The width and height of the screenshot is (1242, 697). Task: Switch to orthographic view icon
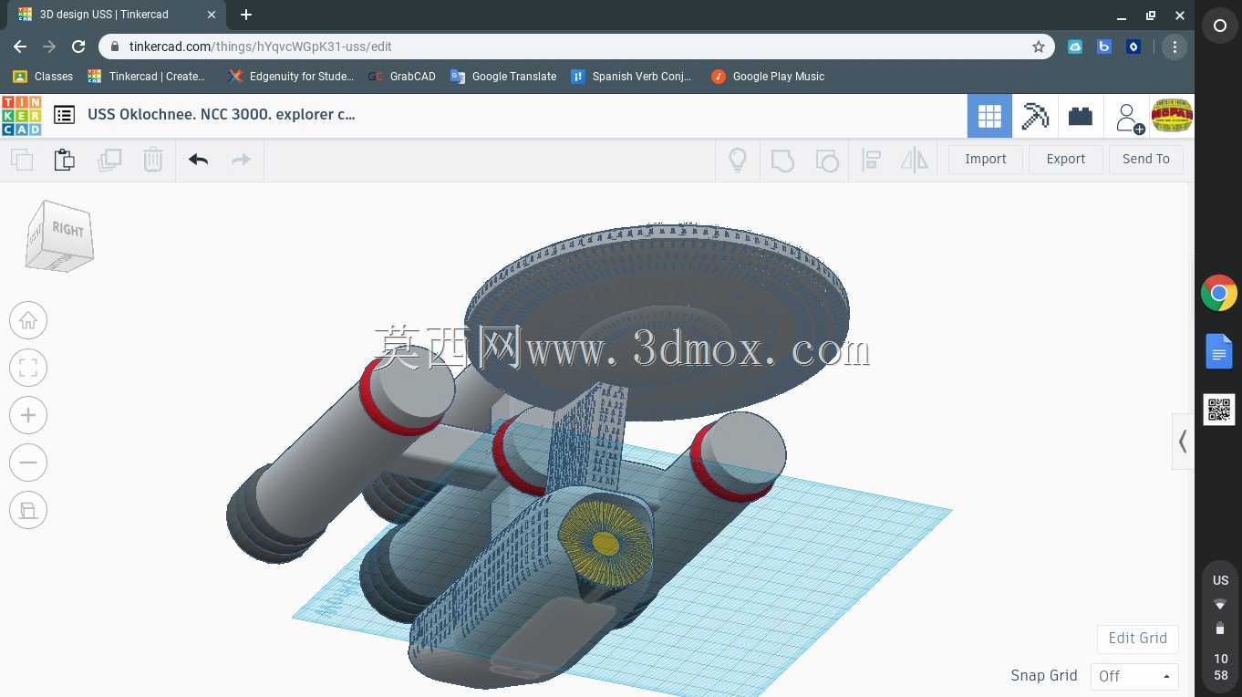(x=28, y=510)
